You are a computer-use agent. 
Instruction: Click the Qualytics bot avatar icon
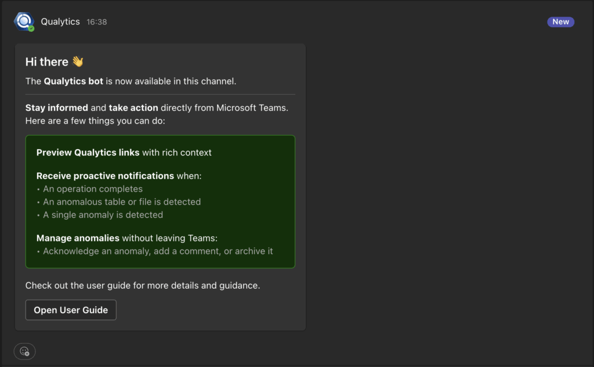coord(24,21)
